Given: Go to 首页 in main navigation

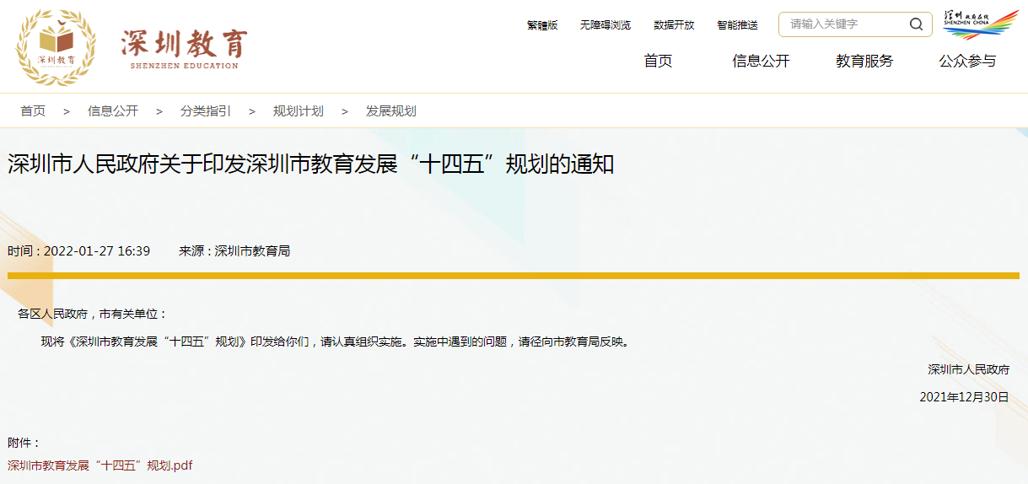Looking at the screenshot, I should [x=658, y=61].
